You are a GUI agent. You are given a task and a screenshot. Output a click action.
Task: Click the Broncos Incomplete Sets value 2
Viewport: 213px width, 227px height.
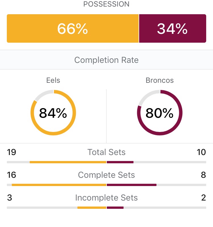[x=203, y=198]
